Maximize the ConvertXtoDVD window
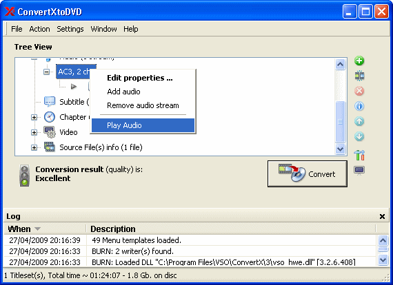The image size is (393, 285). [x=365, y=12]
